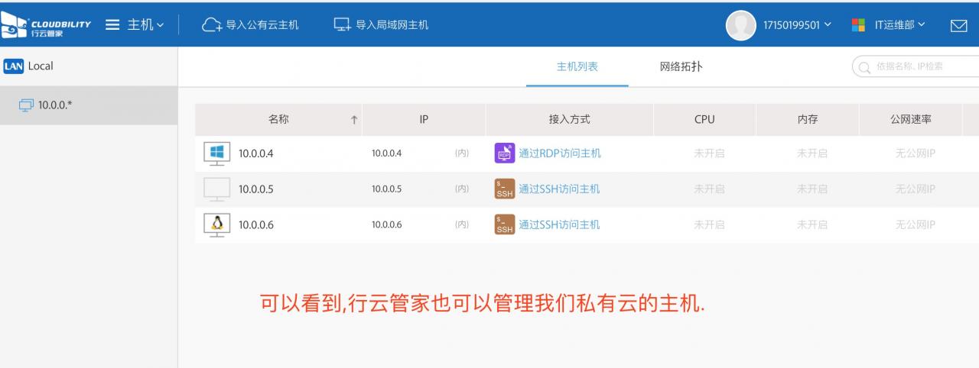Screen dimensions: 979x368
Task: Click the Windows host icon for 10.0.0.4
Action: [x=216, y=153]
